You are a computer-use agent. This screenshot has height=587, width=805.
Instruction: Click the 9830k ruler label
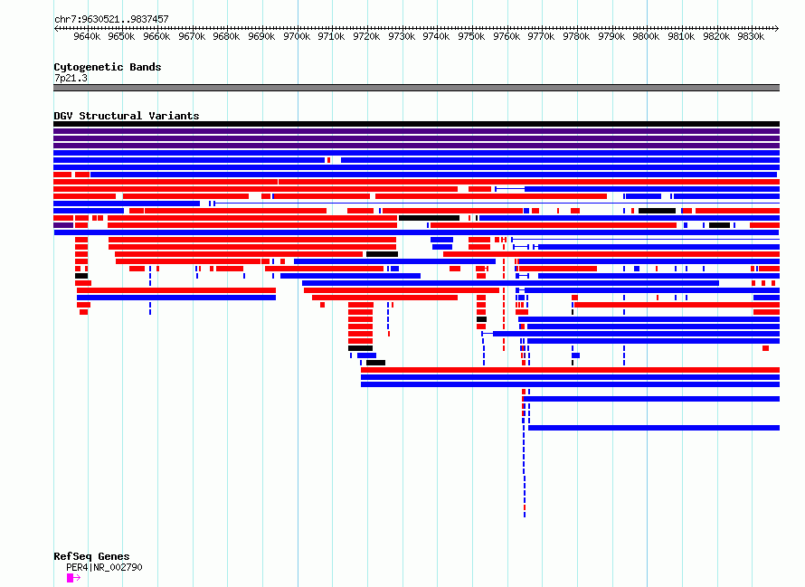(751, 36)
